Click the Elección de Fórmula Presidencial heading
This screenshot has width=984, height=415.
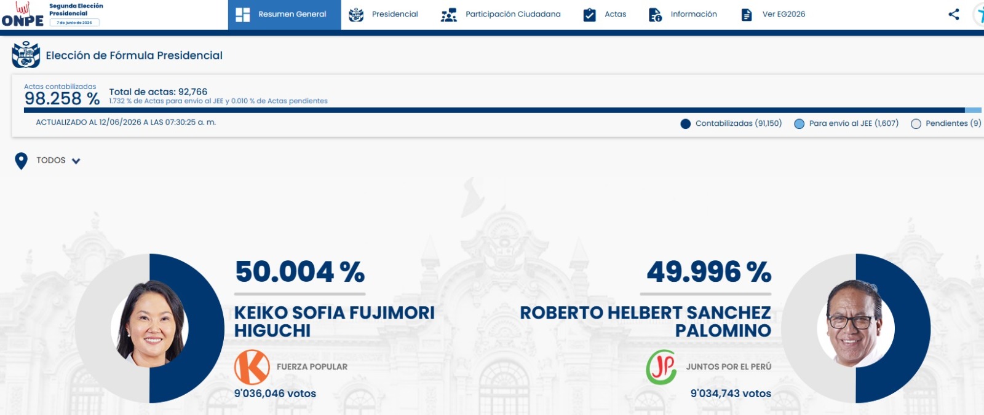(x=134, y=55)
